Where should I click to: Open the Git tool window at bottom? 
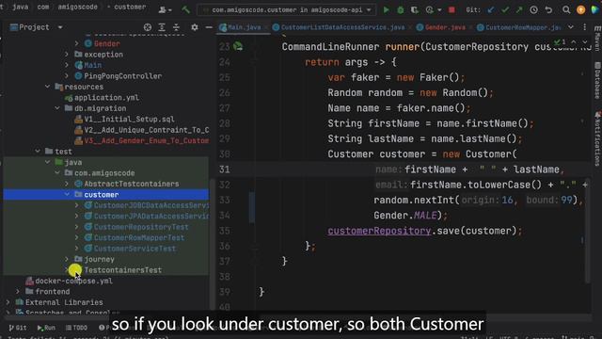click(18, 328)
